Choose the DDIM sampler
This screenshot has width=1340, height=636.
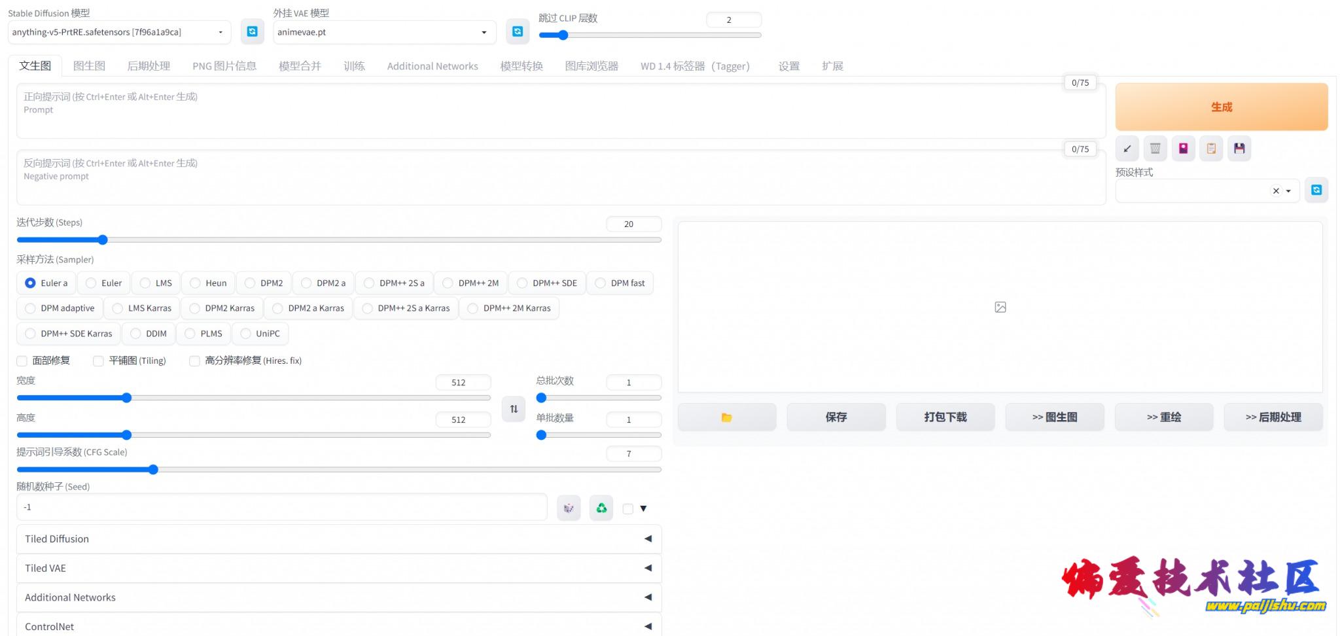click(149, 334)
